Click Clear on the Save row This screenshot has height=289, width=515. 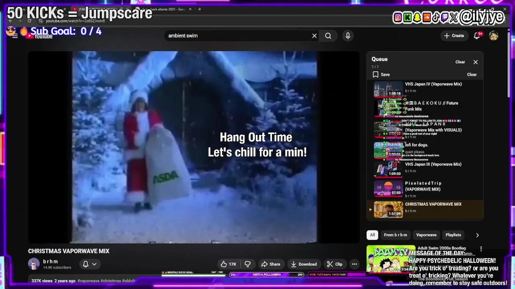pos(472,75)
